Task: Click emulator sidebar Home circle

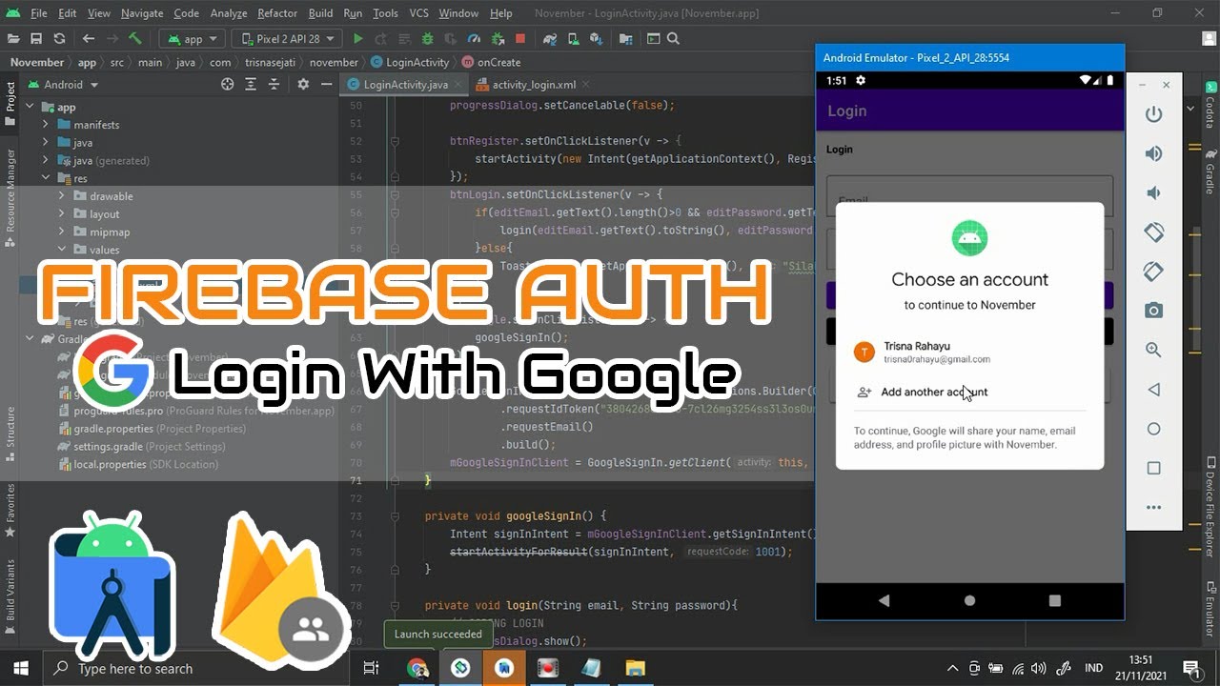Action: (1153, 429)
